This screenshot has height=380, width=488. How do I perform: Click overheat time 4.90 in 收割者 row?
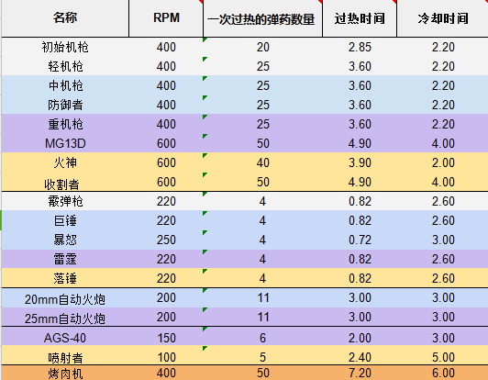pyautogui.click(x=360, y=182)
